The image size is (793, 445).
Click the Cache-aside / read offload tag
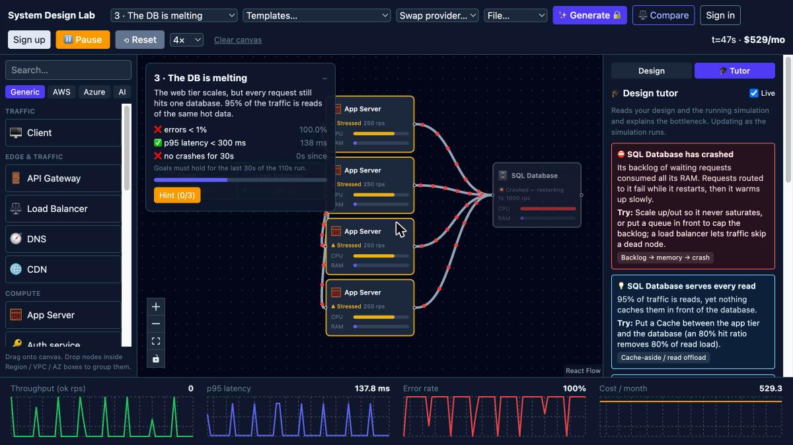point(663,357)
